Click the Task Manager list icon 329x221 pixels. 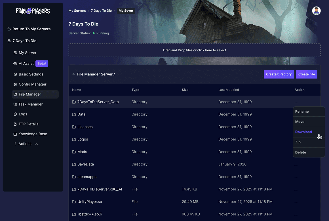pyautogui.click(x=15, y=104)
